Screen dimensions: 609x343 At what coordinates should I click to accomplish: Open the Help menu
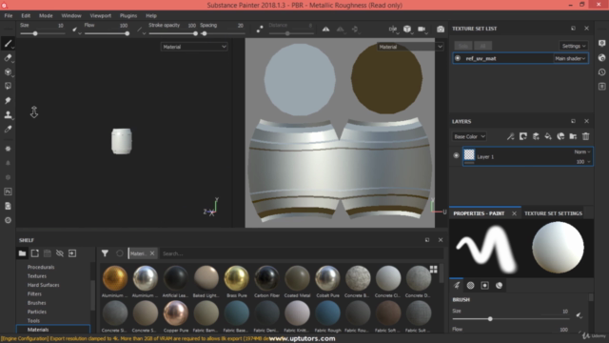tap(151, 15)
